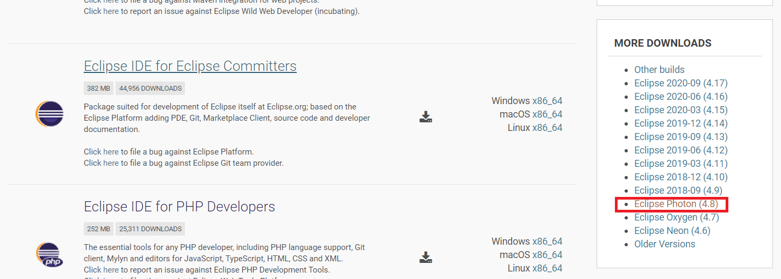This screenshot has height=279, width=781.
Task: Open the Eclipse IDE for Eclipse Committers heading
Action: pos(190,66)
